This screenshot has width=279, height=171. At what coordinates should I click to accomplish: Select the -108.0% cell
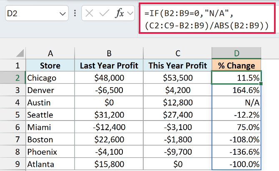pos(236,139)
